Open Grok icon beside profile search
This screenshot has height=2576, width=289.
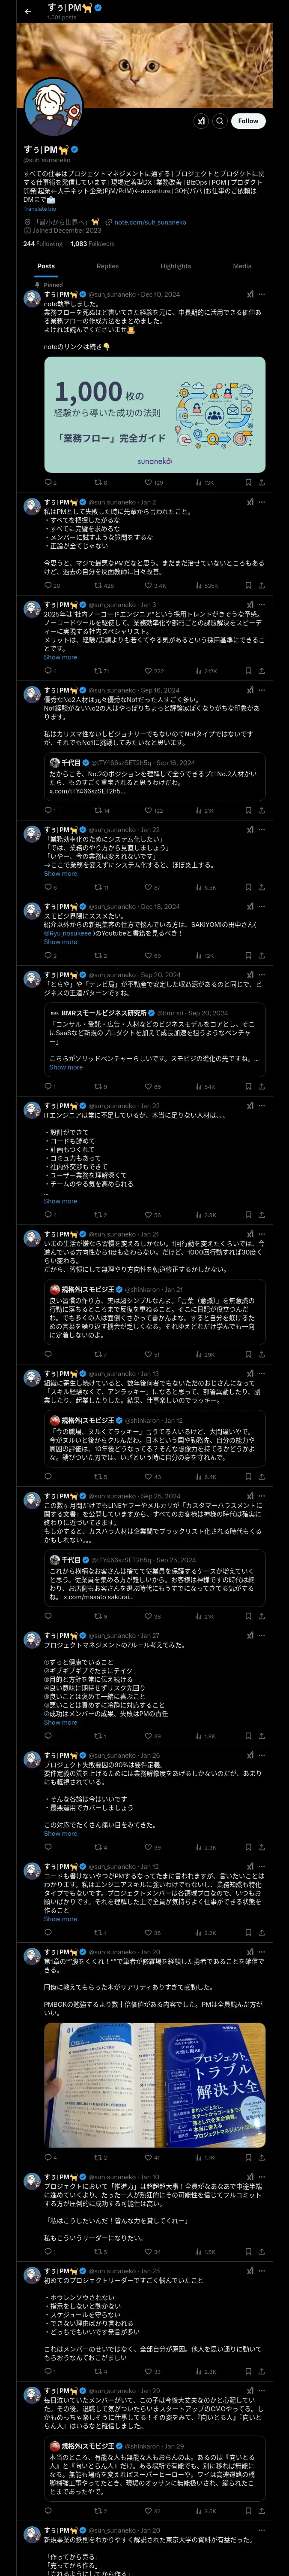200,121
